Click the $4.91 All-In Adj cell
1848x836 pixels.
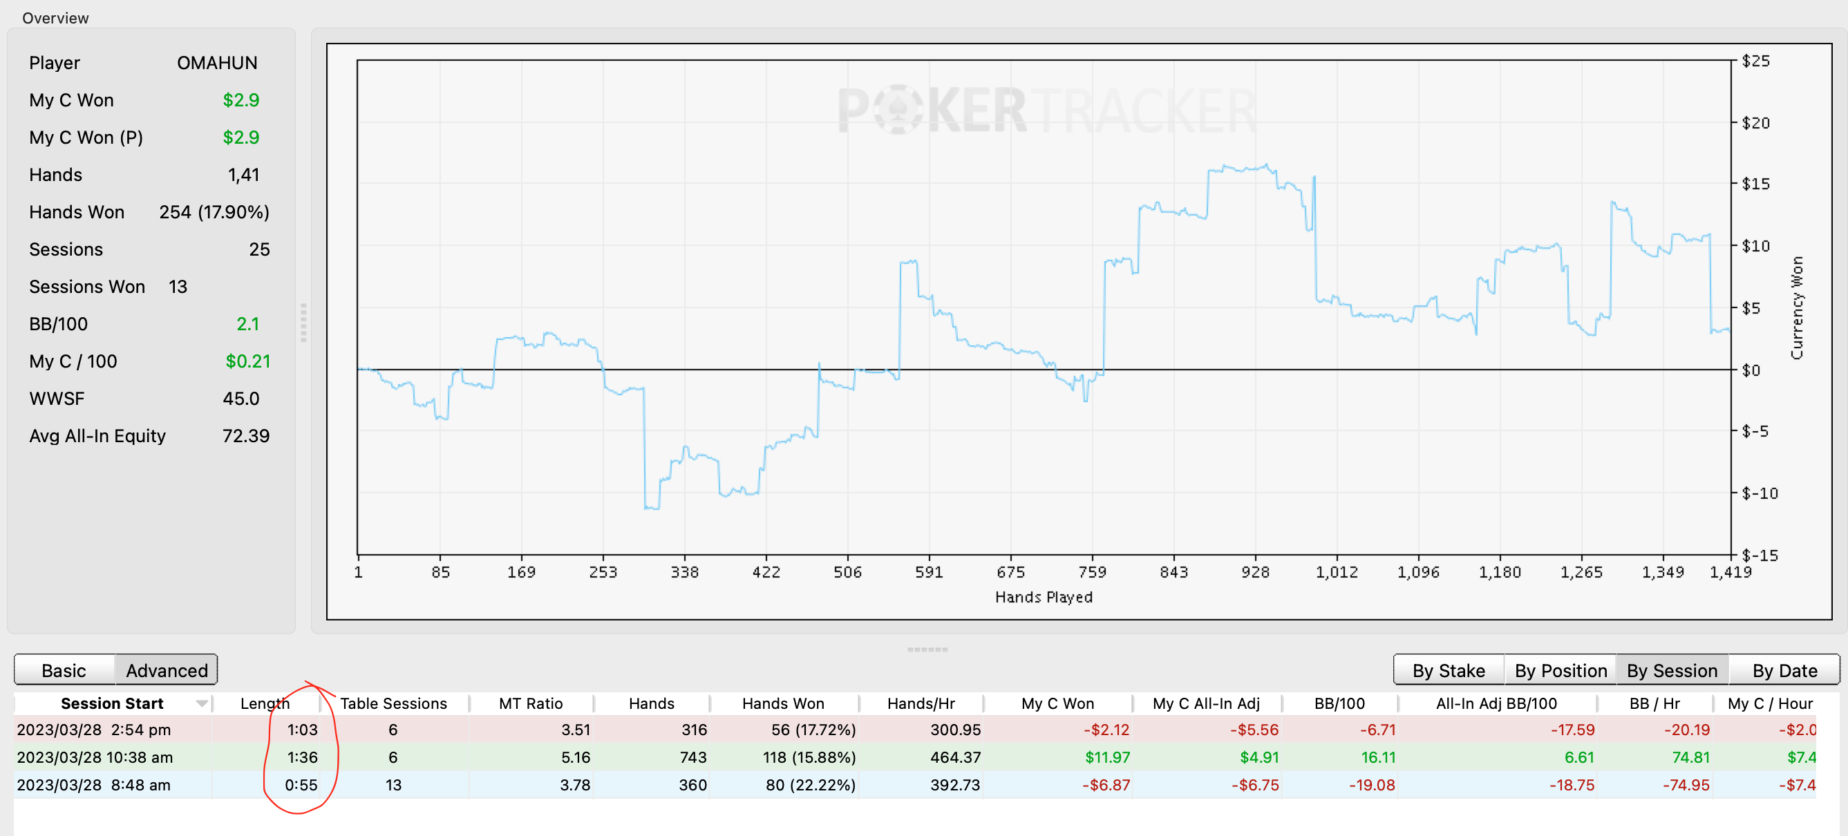pyautogui.click(x=1259, y=757)
